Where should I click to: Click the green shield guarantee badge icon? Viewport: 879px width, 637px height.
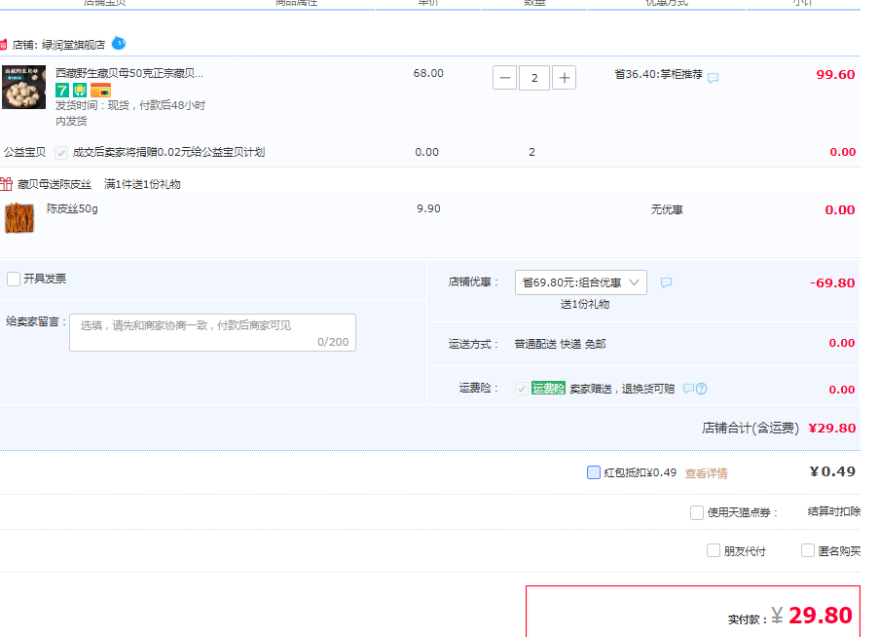pos(80,91)
